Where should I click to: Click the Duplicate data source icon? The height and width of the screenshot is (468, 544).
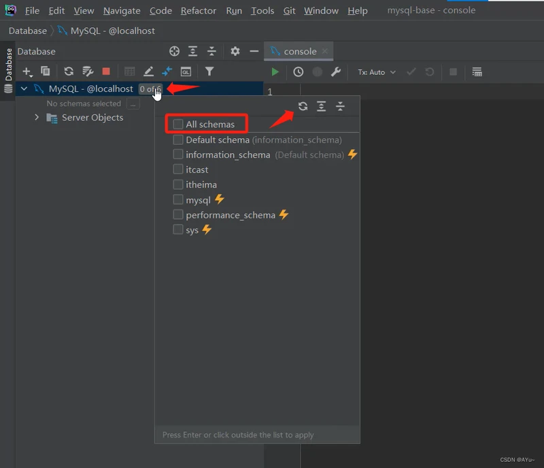45,71
